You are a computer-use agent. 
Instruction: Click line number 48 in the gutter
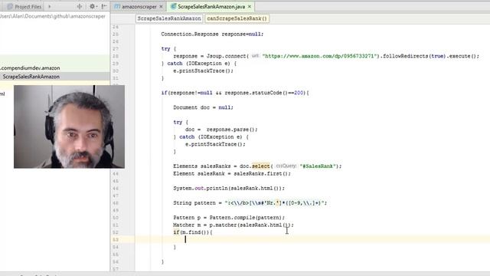tap(116, 203)
